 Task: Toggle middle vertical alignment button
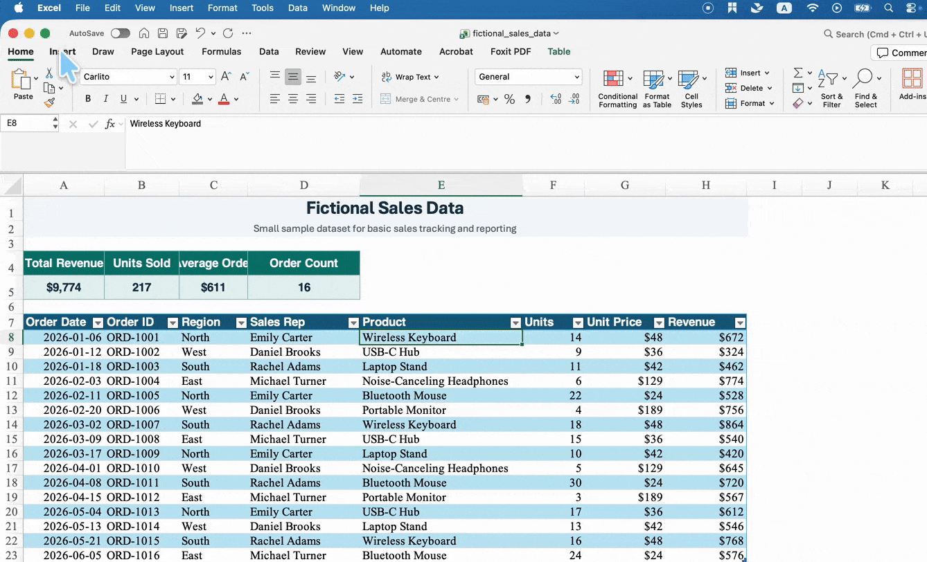[293, 77]
